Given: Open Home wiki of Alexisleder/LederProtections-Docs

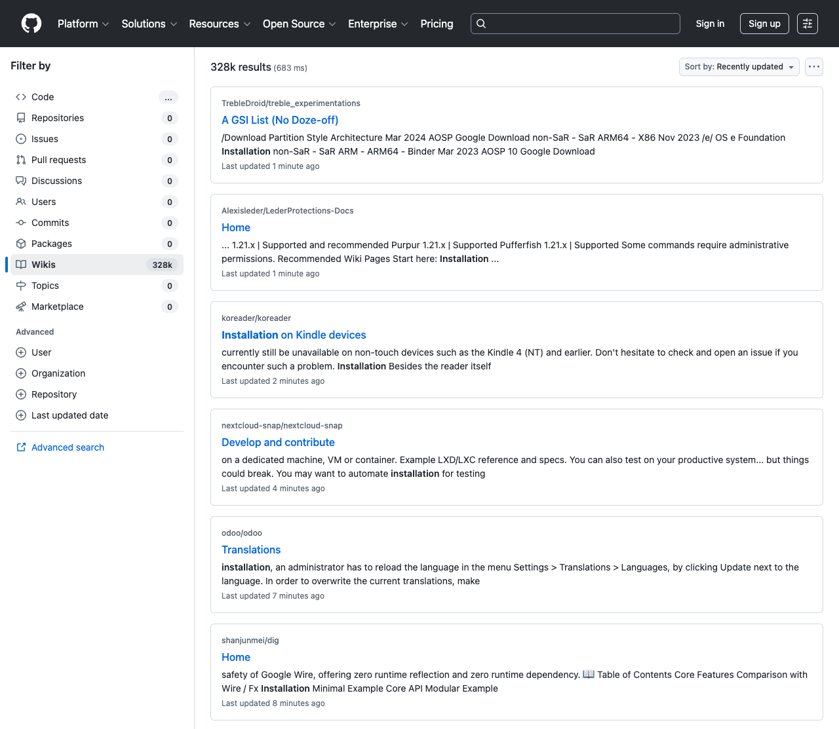Looking at the screenshot, I should click(x=236, y=227).
